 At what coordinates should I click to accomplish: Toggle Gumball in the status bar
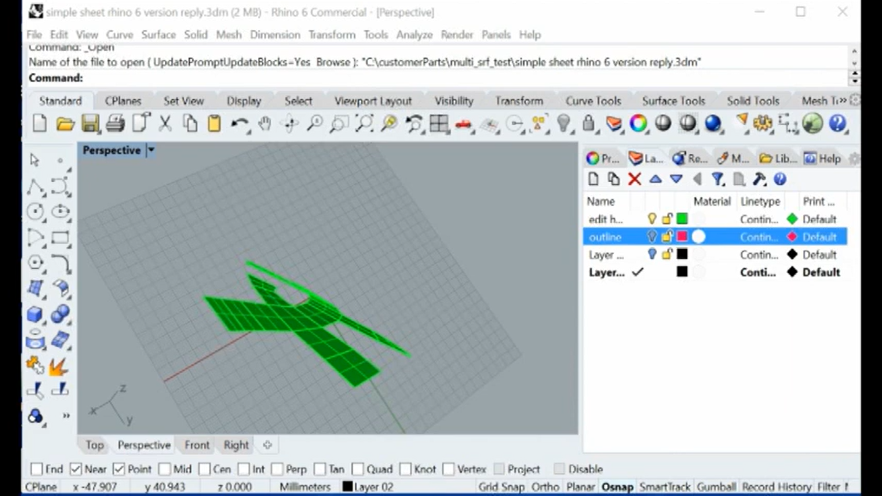click(x=716, y=487)
